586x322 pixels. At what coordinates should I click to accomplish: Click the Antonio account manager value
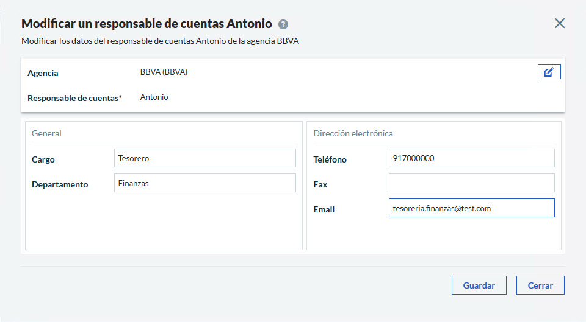[x=154, y=97]
